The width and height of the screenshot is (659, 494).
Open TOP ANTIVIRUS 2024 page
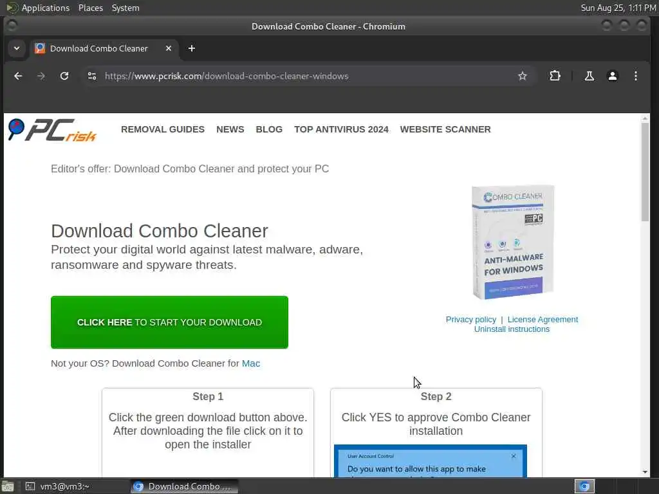[x=341, y=129]
